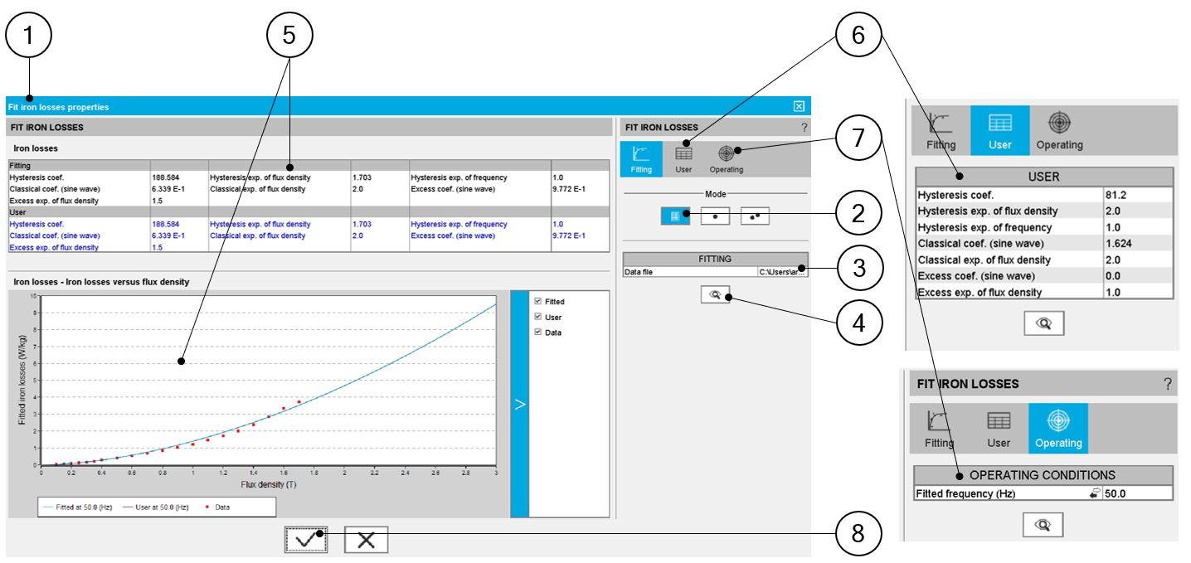This screenshot has height=563, width=1191.
Task: Select the two-dot Mode button
Action: click(755, 216)
